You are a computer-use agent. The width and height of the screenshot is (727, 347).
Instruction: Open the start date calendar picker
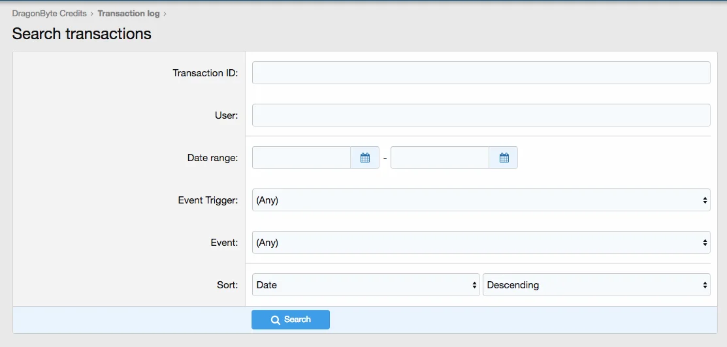coord(365,158)
